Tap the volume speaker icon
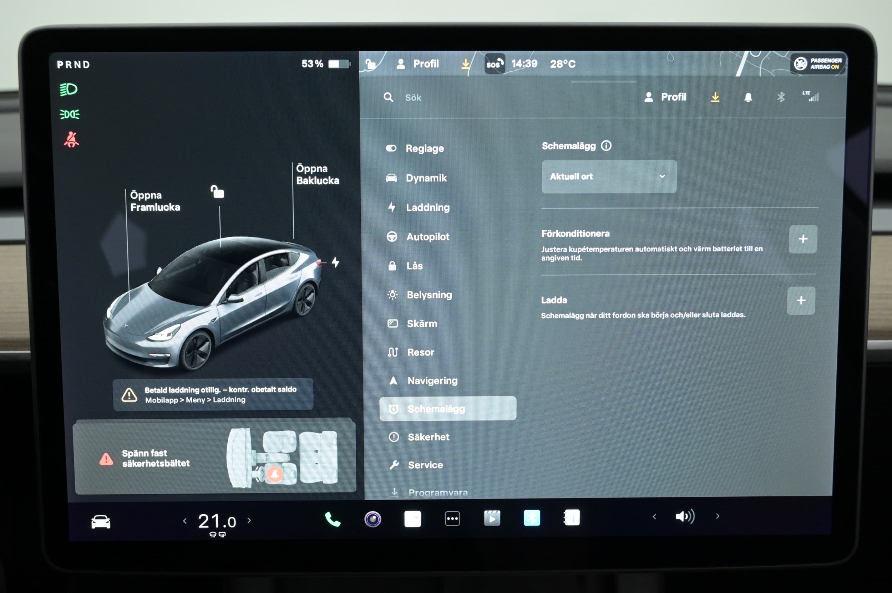Viewport: 892px width, 593px height. pos(685,516)
